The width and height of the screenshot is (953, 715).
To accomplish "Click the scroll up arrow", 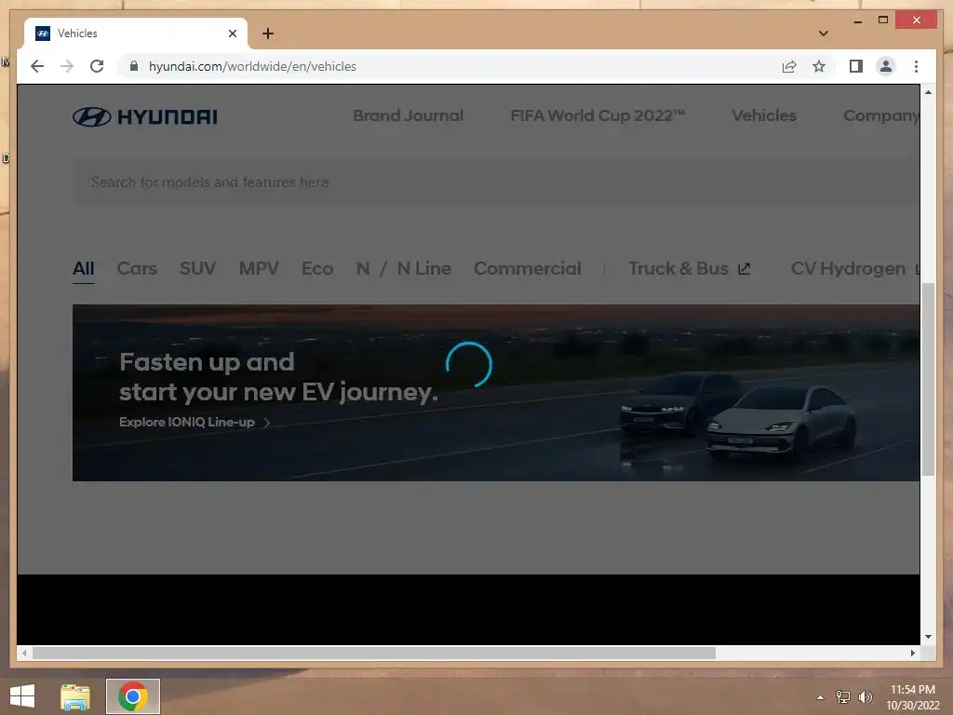I will [x=928, y=92].
